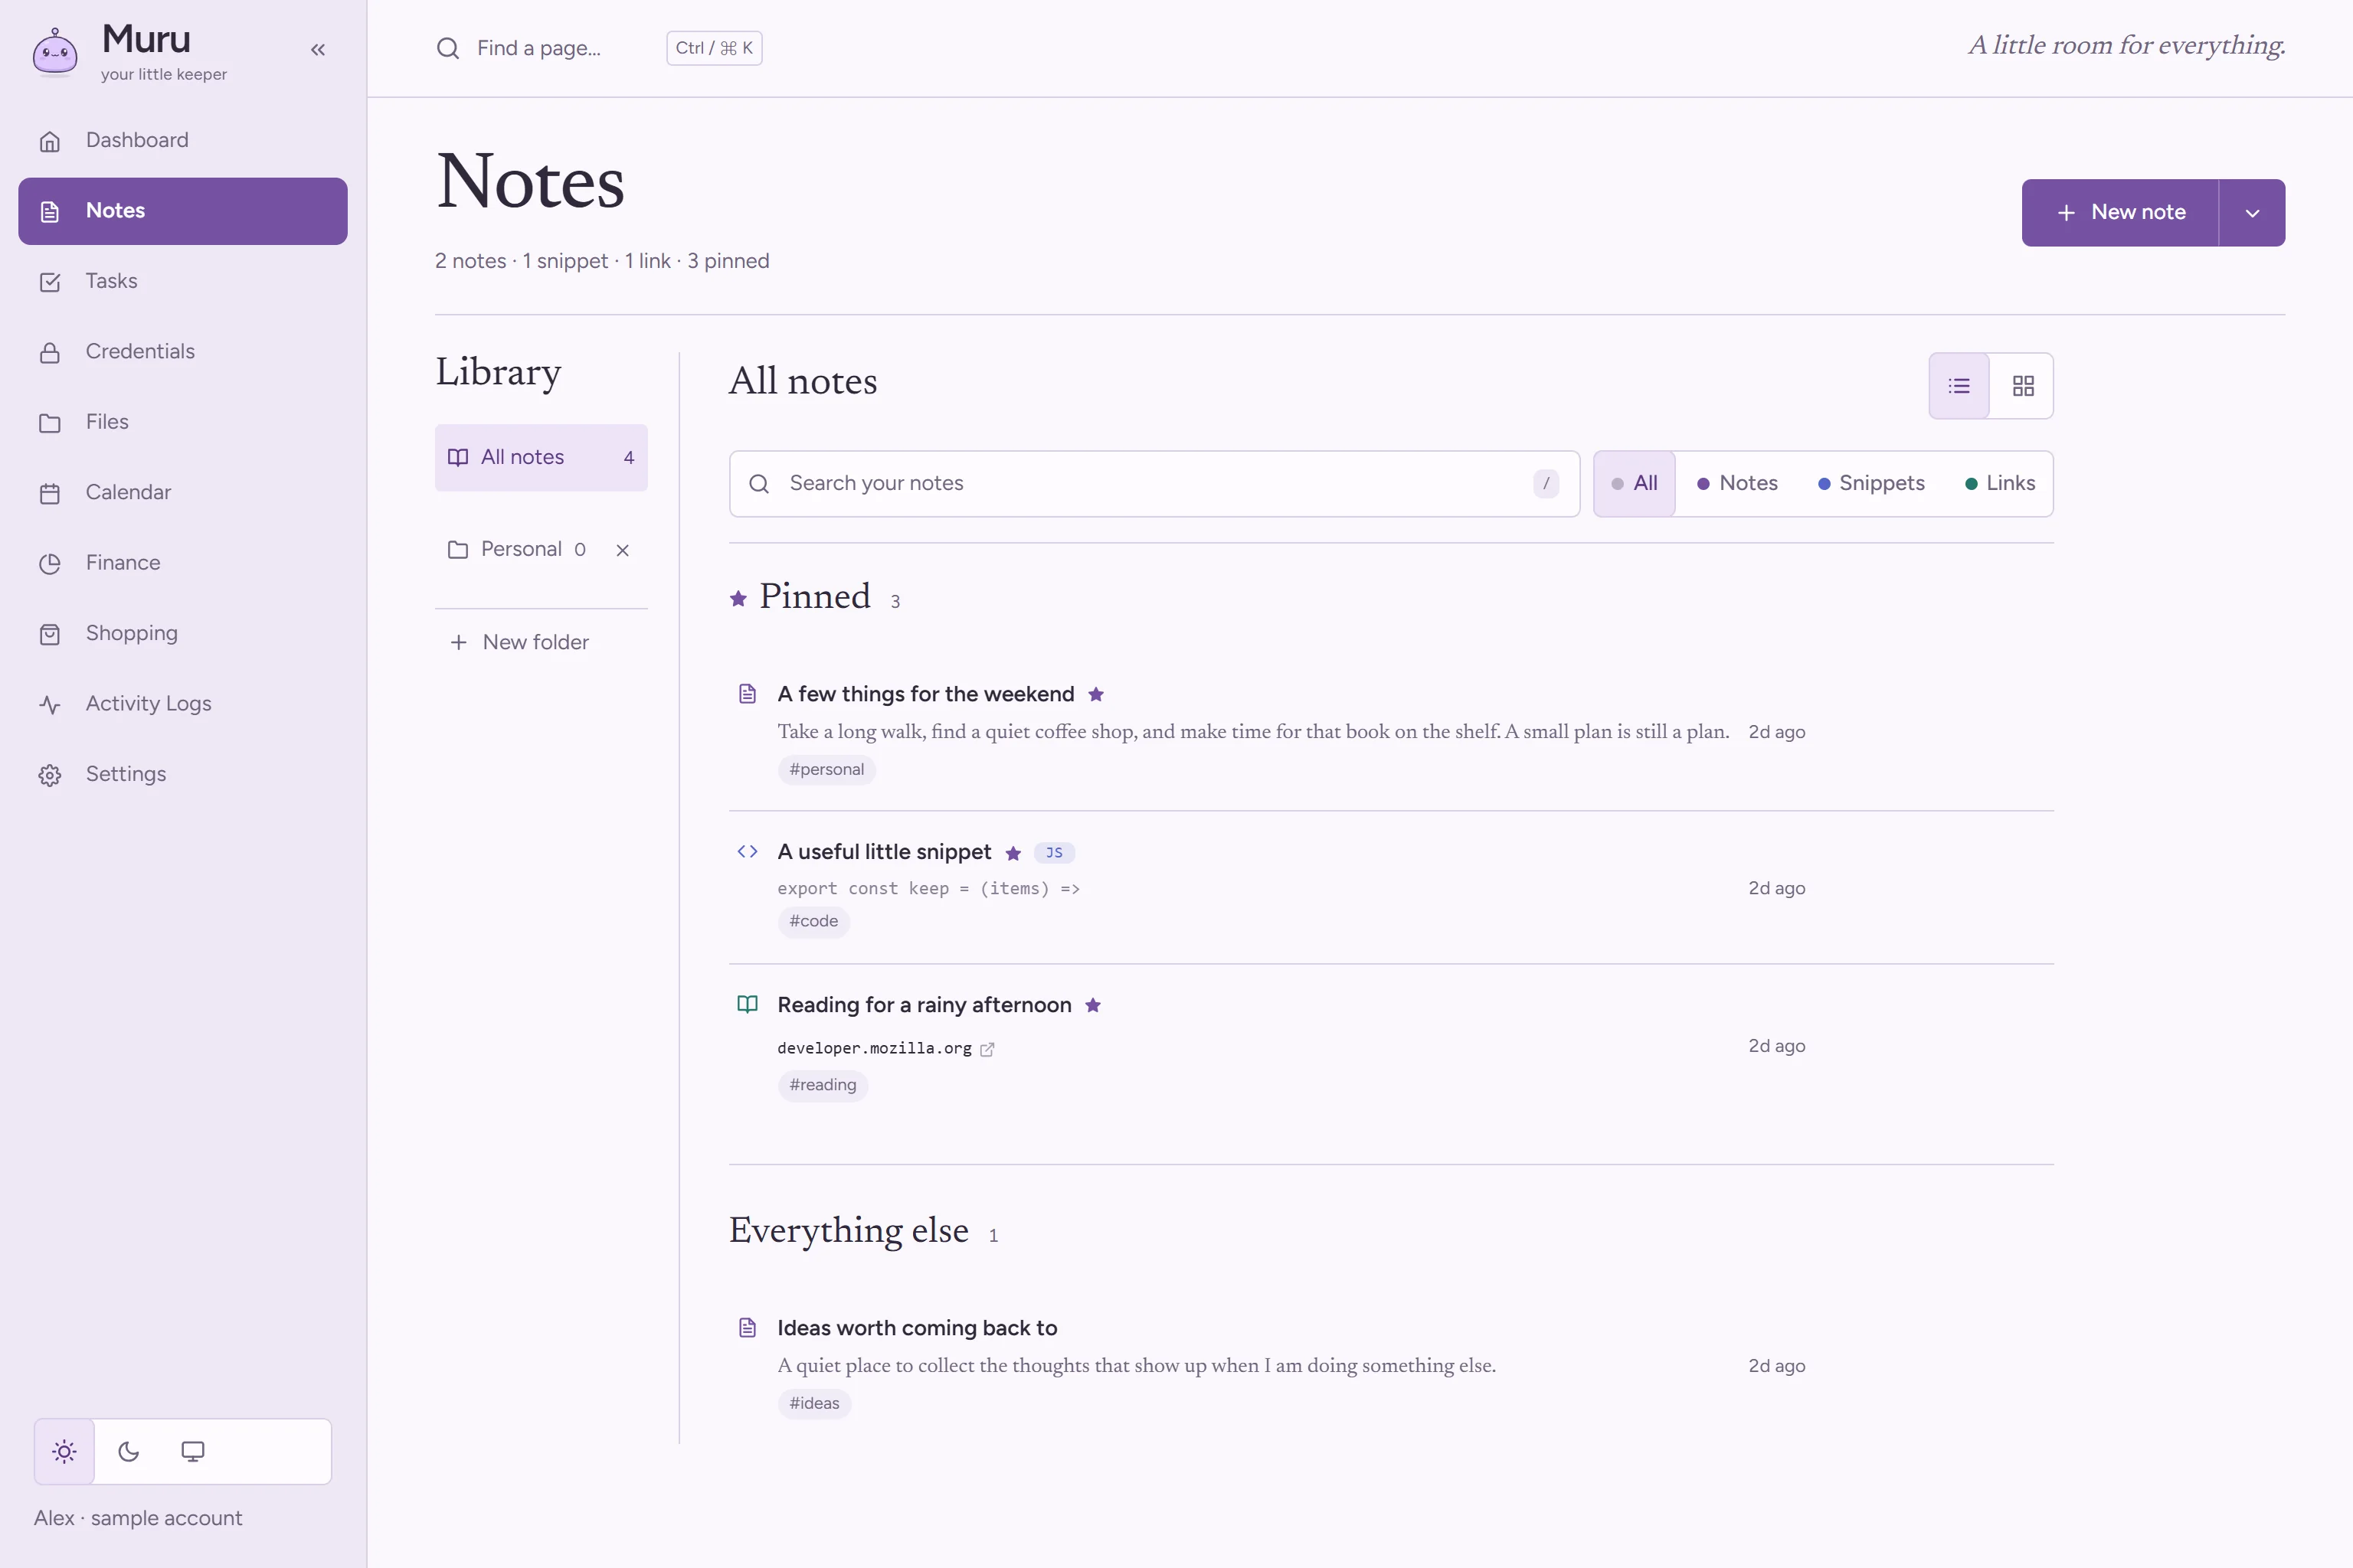Filter the list to Notes only

point(1736,484)
